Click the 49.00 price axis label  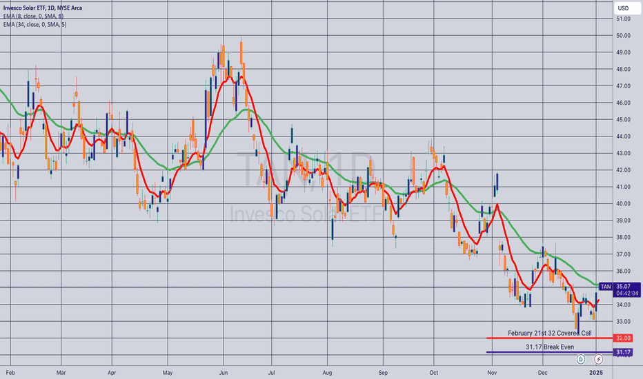(x=623, y=52)
